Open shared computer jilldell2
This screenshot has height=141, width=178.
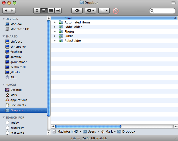[23, 72]
